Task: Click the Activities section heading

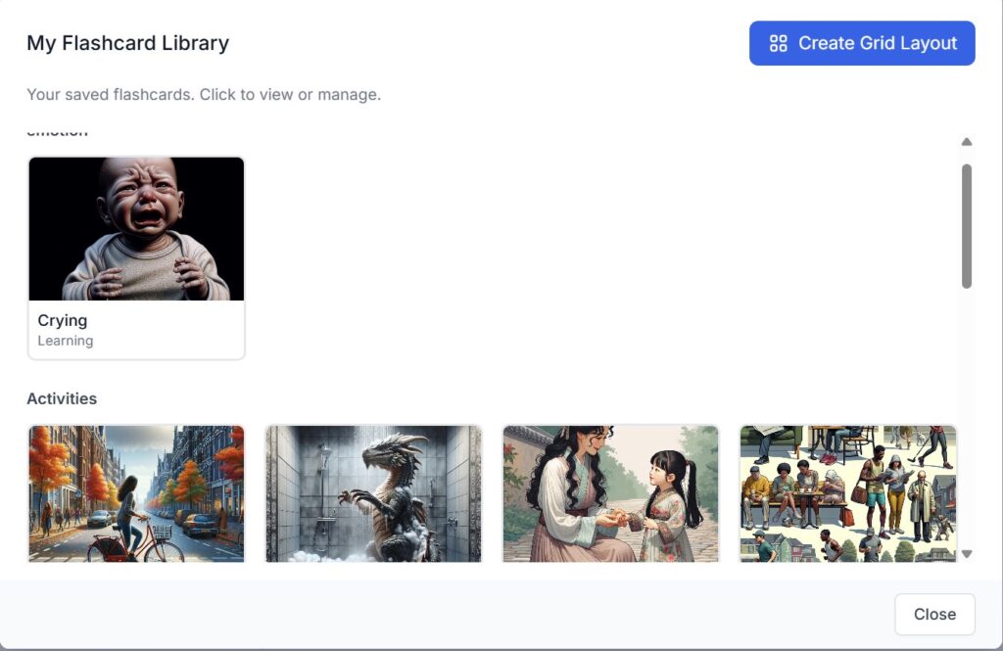Action: [x=62, y=398]
